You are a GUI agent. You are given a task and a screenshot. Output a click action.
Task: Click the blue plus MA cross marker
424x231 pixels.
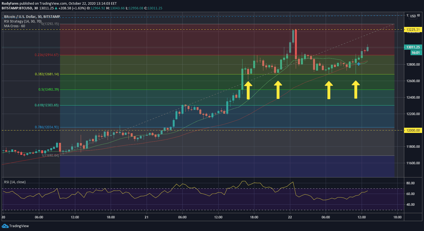[x=358, y=64]
